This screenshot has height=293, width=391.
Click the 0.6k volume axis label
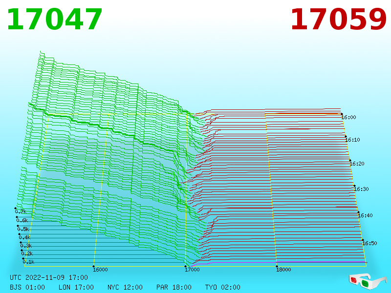tap(22, 221)
